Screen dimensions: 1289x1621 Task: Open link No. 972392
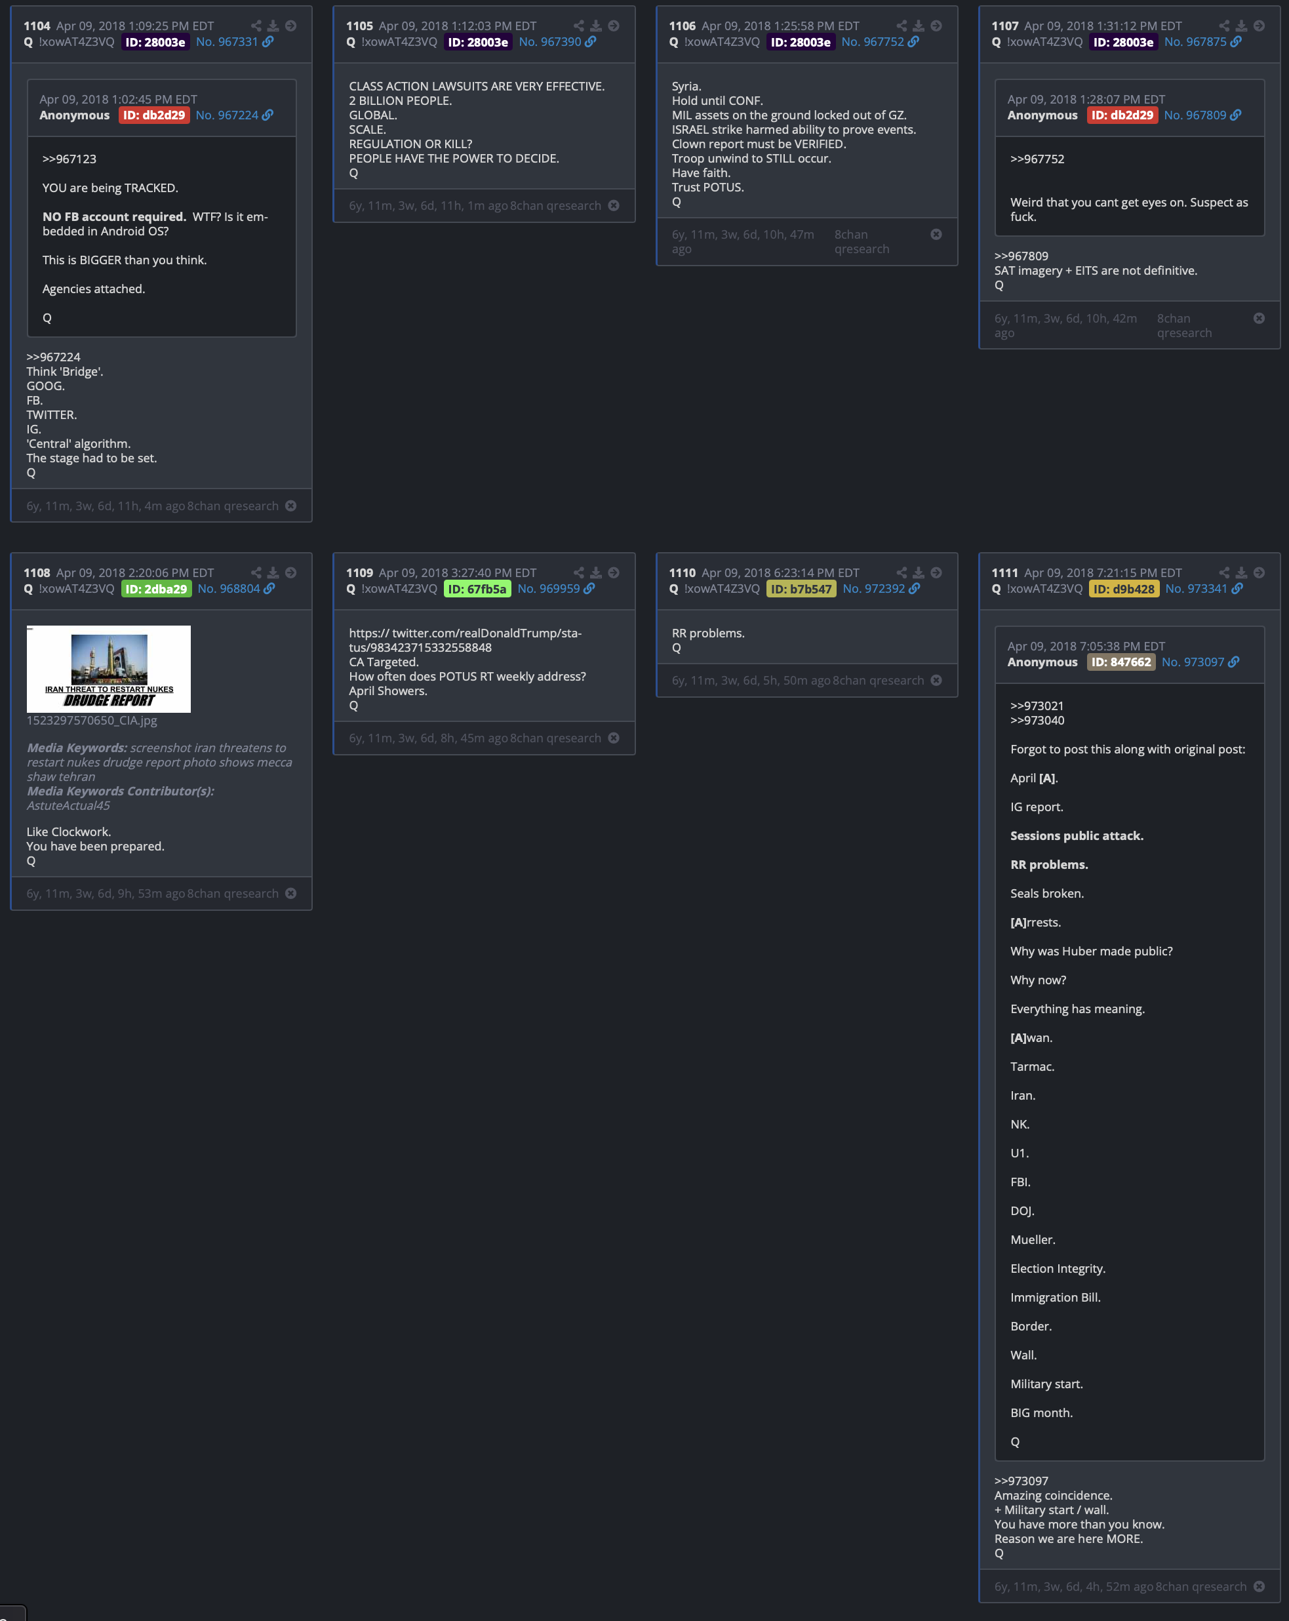[882, 589]
